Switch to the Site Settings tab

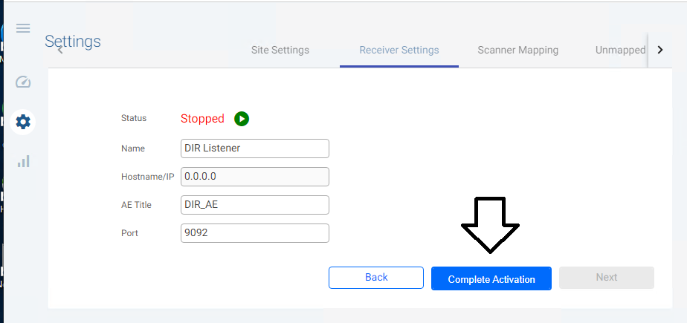(280, 50)
